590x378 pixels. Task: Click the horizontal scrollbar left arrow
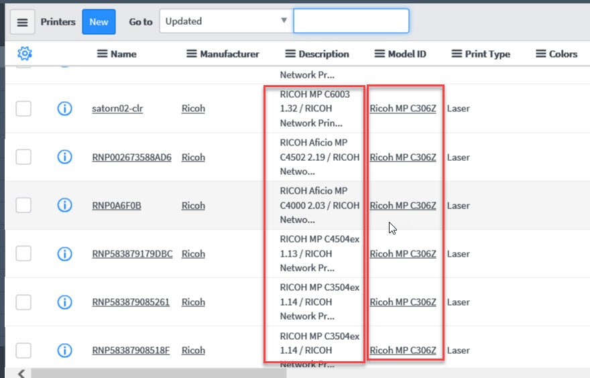pos(21,373)
